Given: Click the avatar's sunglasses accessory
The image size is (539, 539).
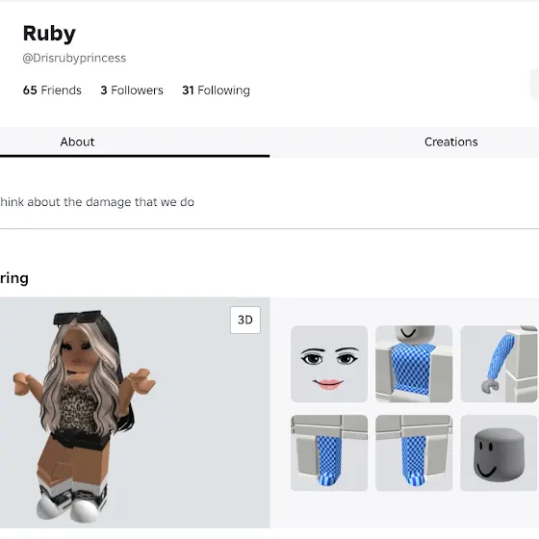Looking at the screenshot, I should [78, 317].
